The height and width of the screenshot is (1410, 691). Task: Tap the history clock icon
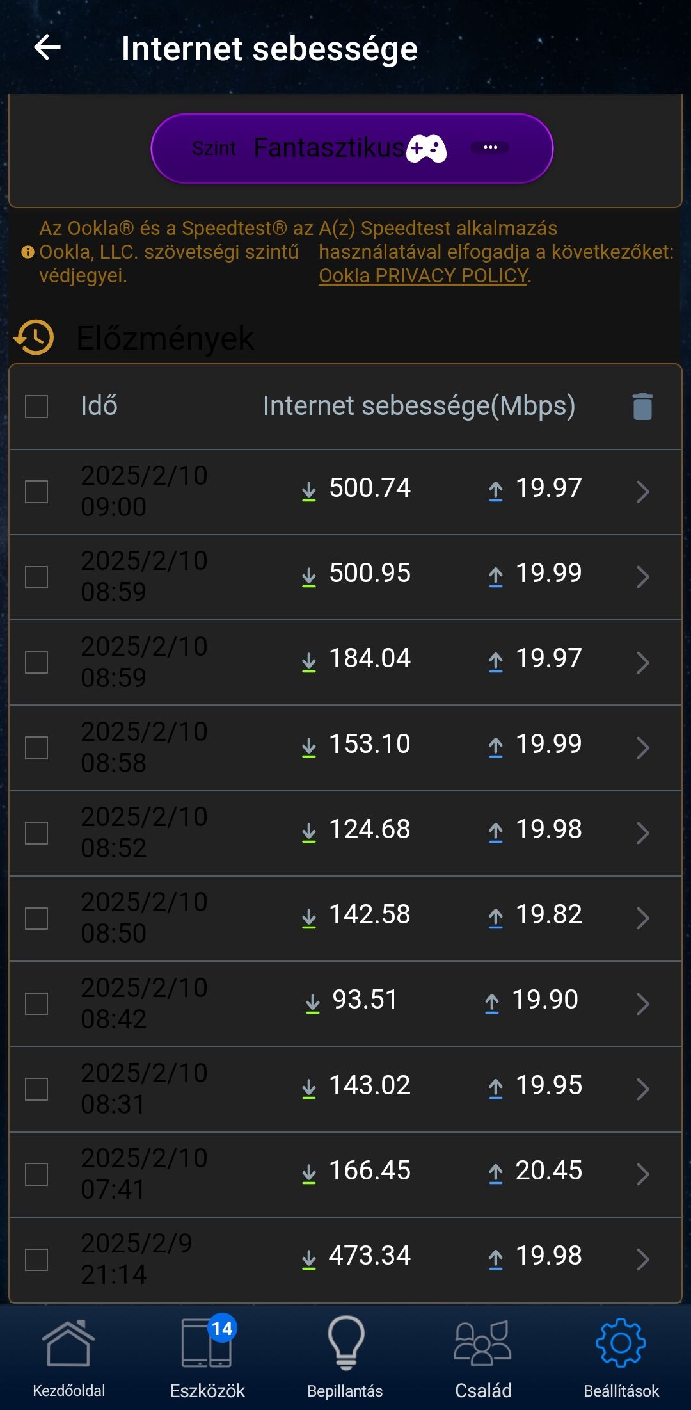[34, 337]
